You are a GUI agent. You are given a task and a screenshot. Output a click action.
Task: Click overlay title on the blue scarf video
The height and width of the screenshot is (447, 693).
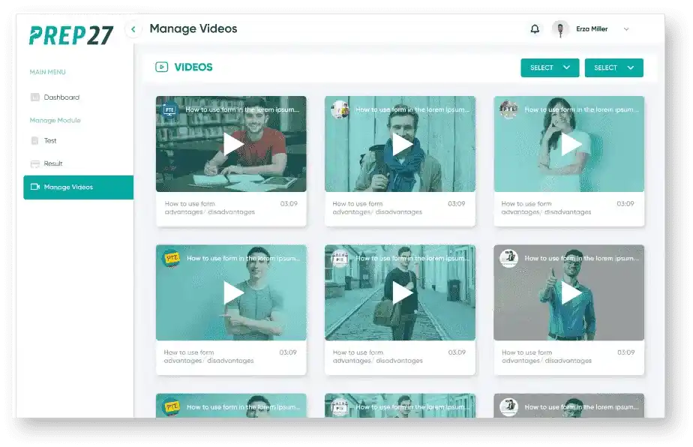point(412,109)
